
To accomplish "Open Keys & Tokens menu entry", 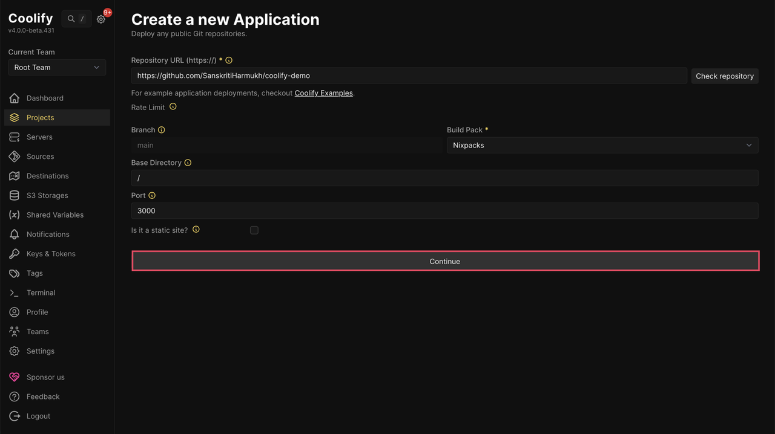I will pos(57,254).
